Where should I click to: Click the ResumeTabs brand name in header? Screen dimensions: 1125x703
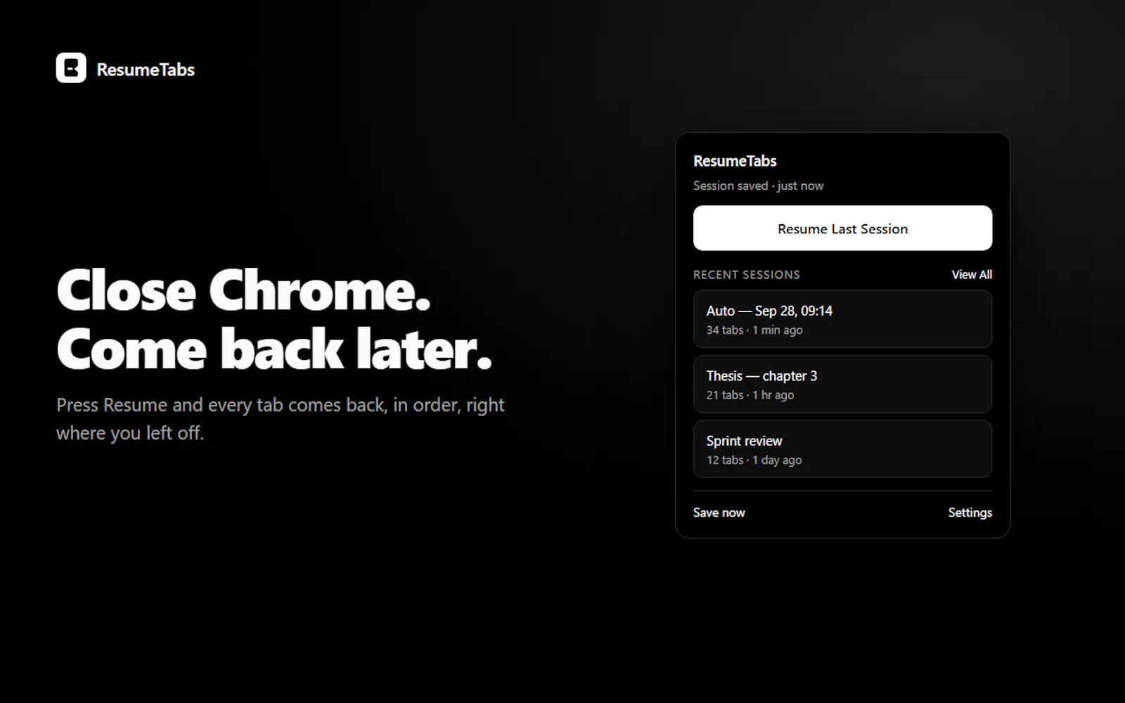pyautogui.click(x=146, y=70)
